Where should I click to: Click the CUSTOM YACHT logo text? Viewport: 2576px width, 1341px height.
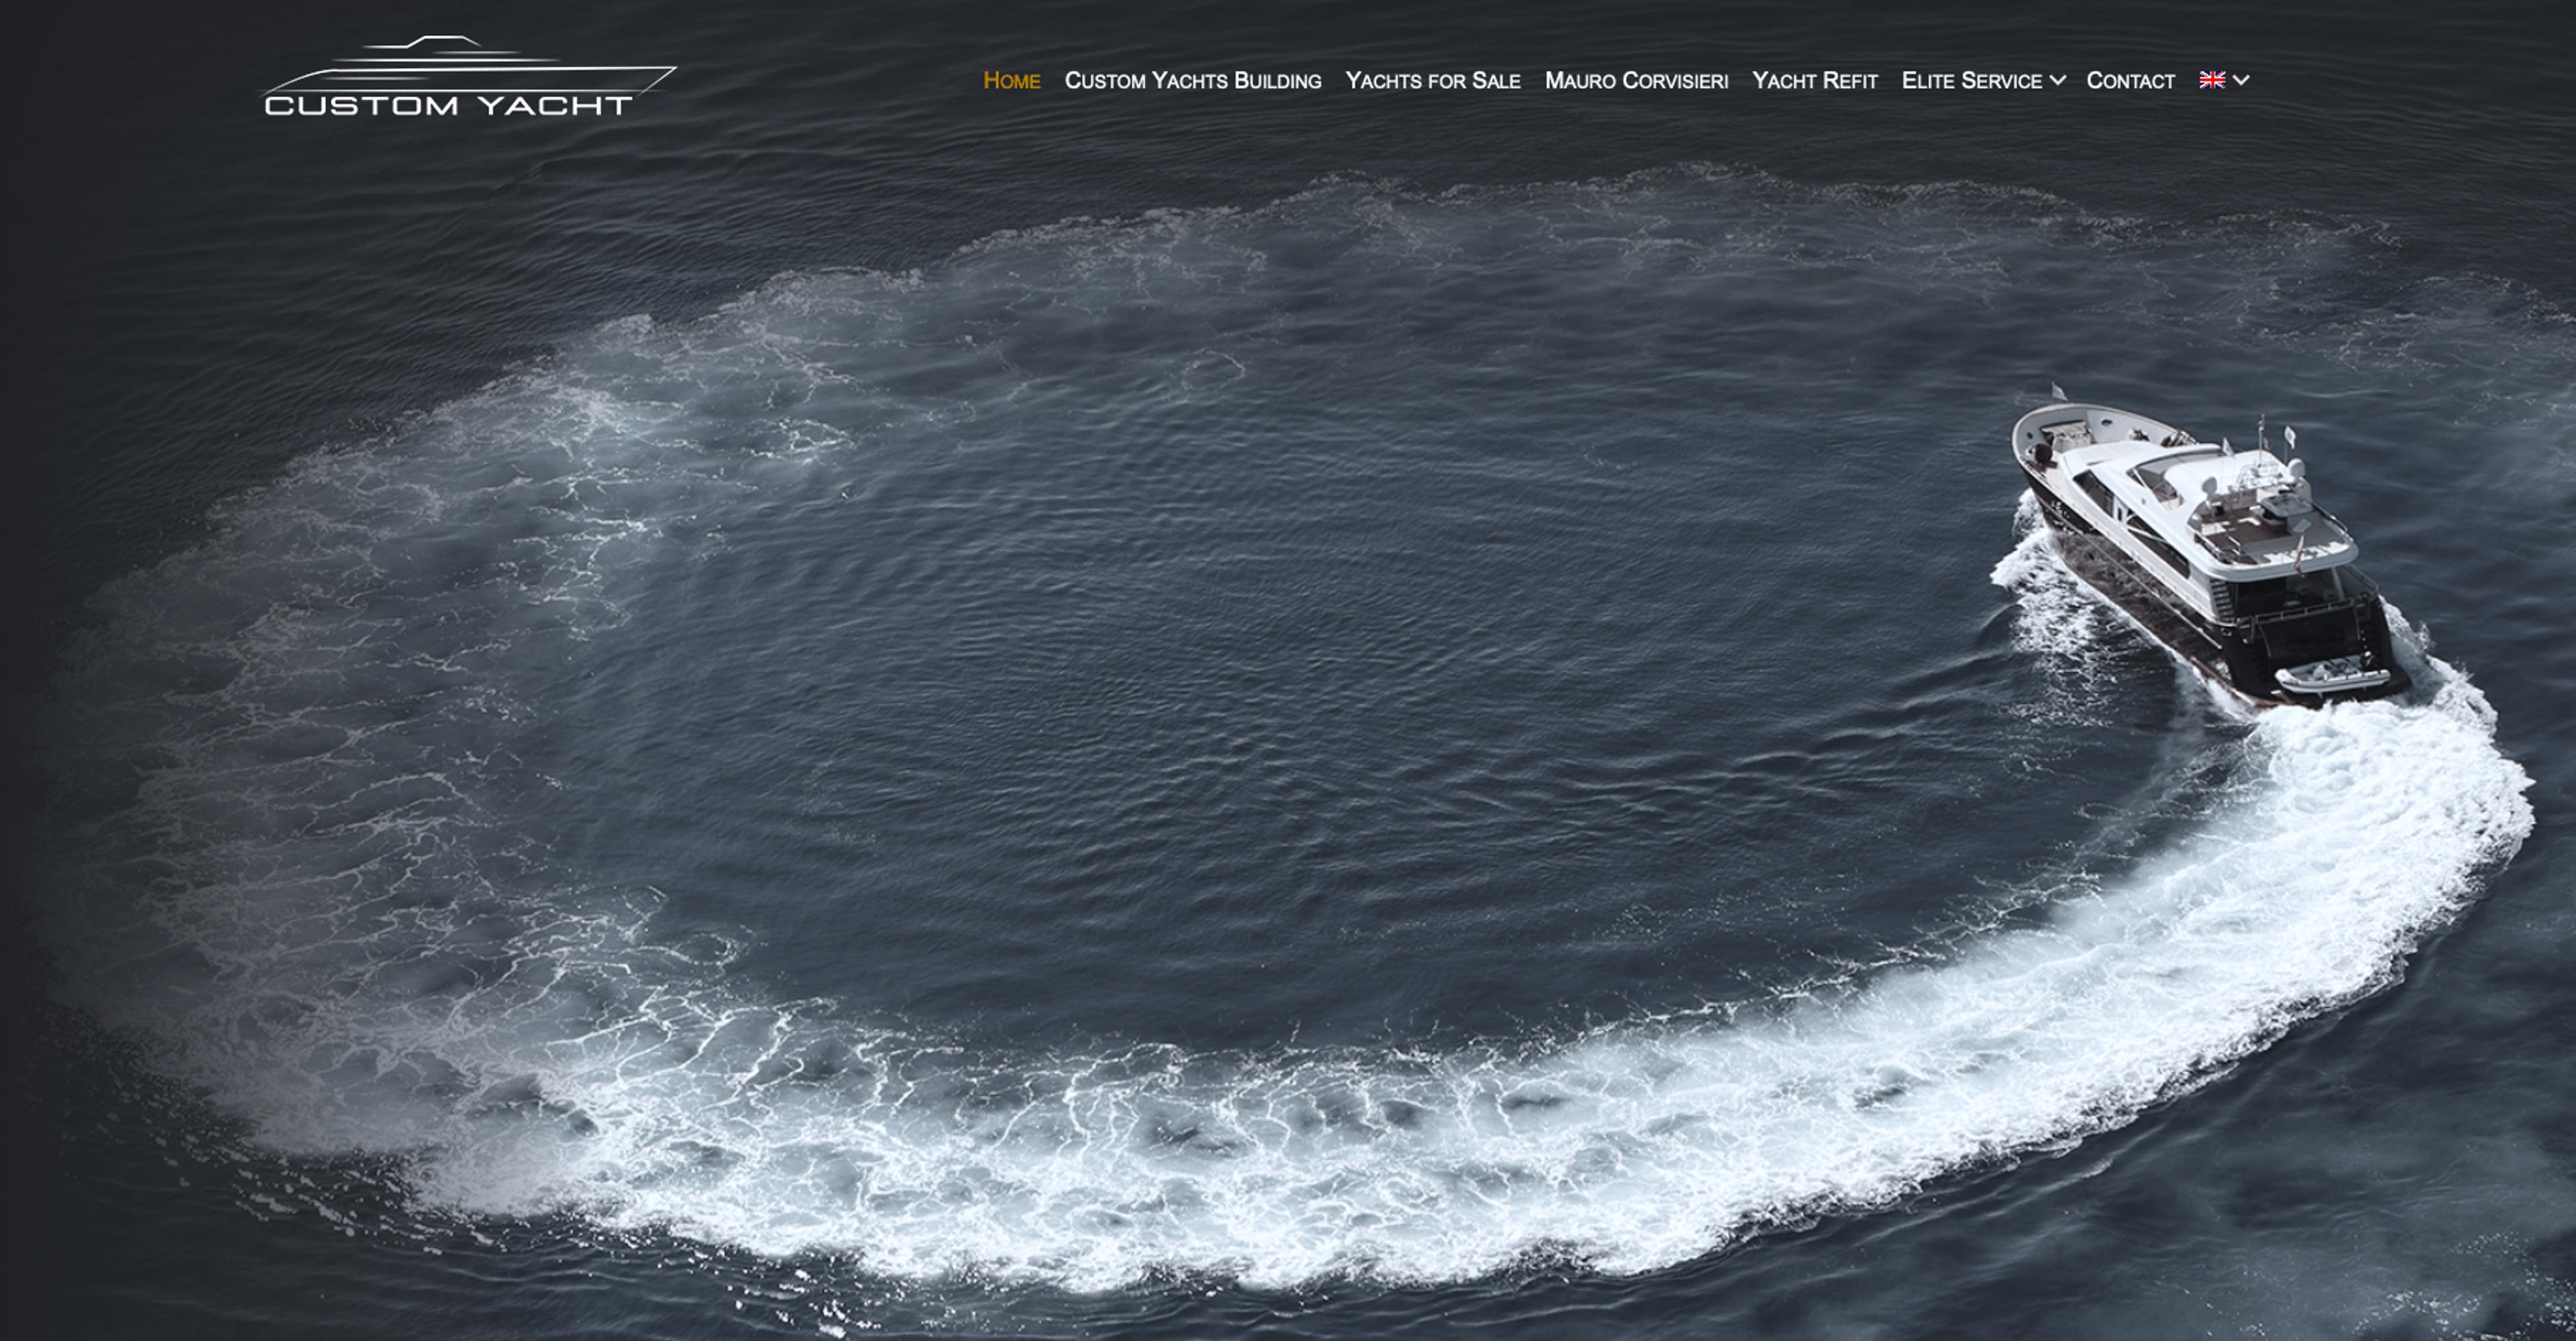point(449,106)
